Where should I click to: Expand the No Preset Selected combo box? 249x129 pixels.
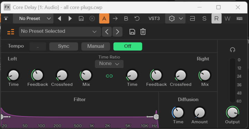60,32
